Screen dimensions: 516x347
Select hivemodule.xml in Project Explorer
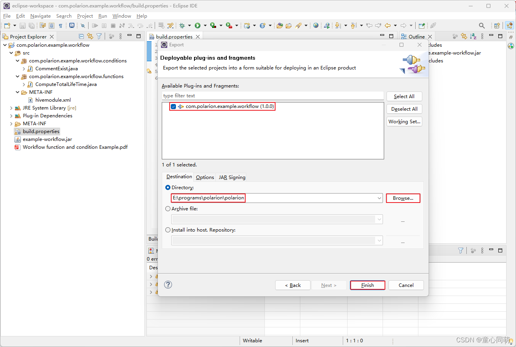pos(53,100)
